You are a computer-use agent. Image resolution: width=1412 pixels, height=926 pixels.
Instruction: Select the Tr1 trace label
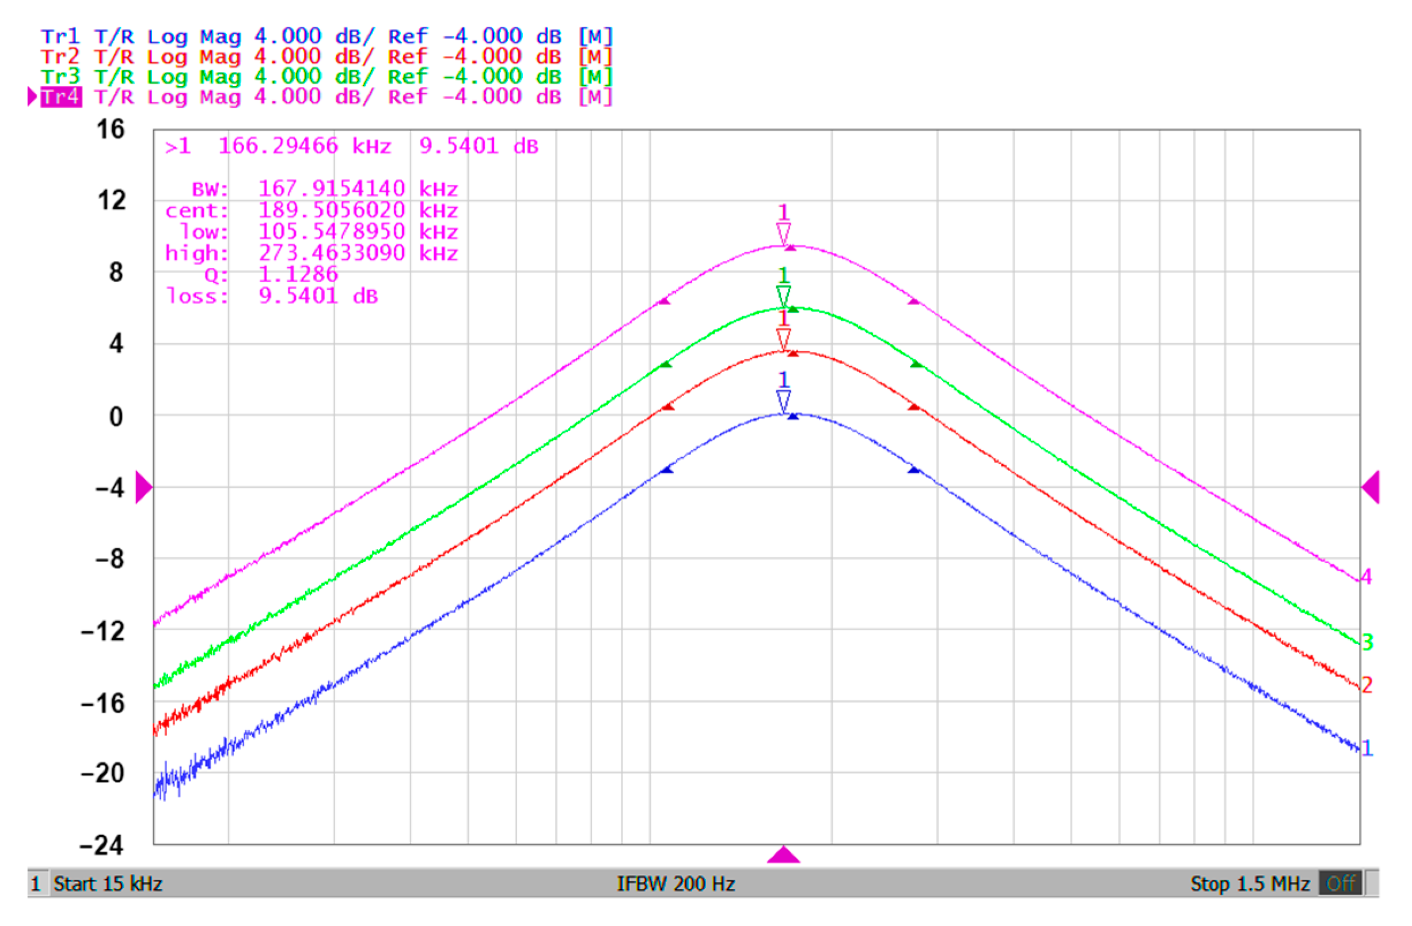60,37
